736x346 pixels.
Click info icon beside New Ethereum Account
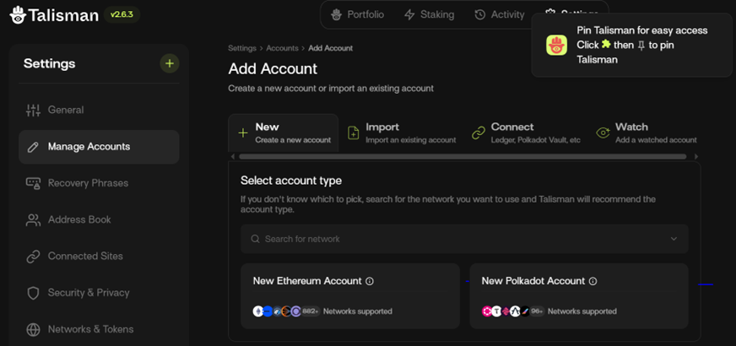pyautogui.click(x=370, y=281)
